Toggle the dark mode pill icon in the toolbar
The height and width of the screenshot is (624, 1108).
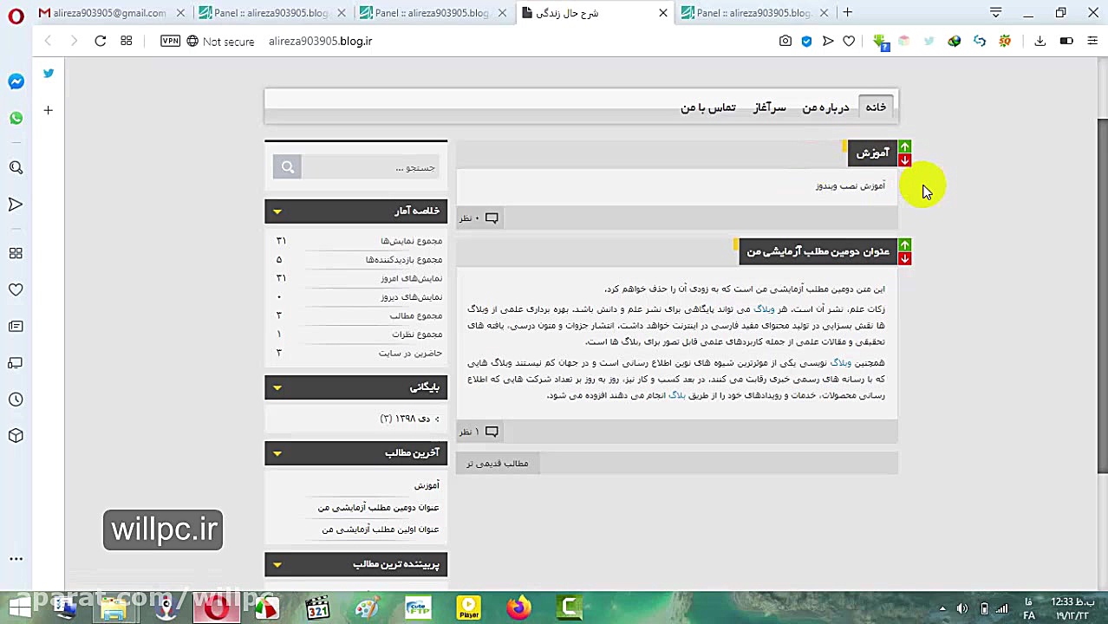(x=1066, y=41)
